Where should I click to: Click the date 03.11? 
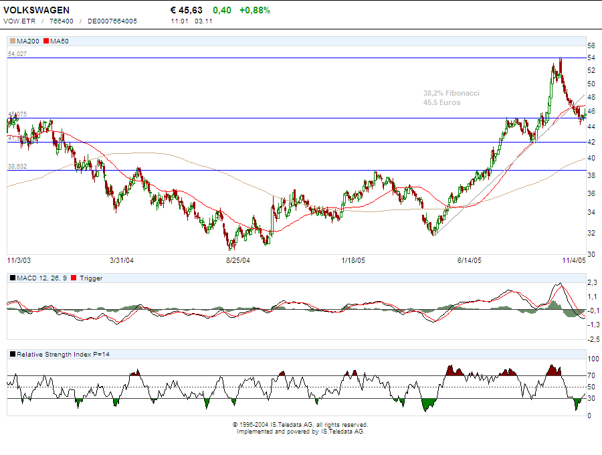[203, 21]
